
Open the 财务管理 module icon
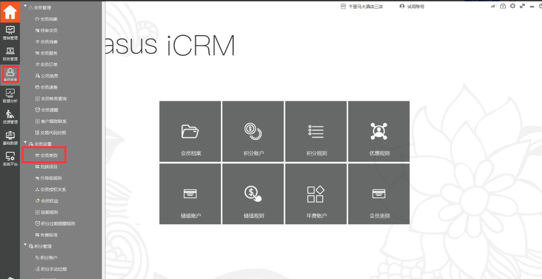(x=10, y=54)
